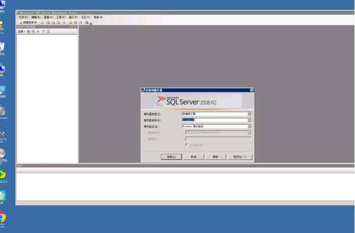This screenshot has height=233, width=355.
Task: Click the 帮助 button in dialog
Action: point(216,157)
